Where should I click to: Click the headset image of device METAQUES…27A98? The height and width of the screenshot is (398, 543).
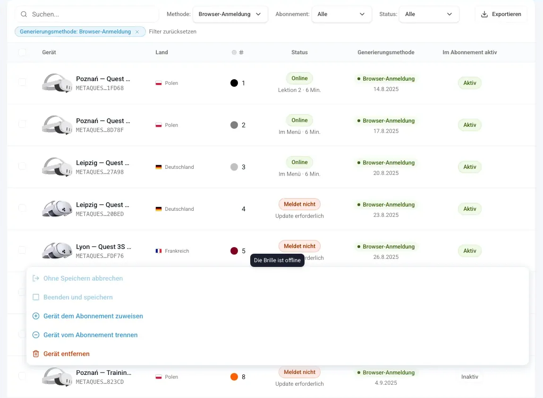click(57, 167)
